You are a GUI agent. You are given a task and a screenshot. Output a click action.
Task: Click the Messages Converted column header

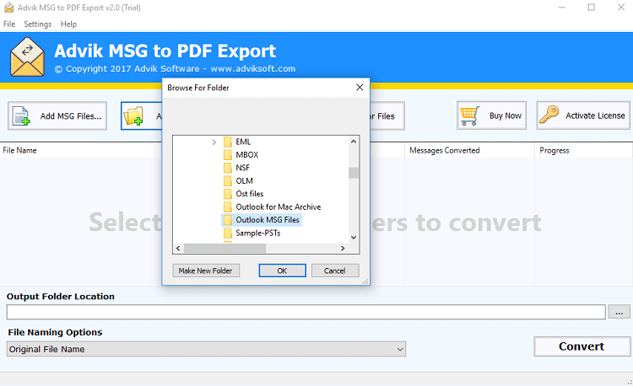pos(445,150)
